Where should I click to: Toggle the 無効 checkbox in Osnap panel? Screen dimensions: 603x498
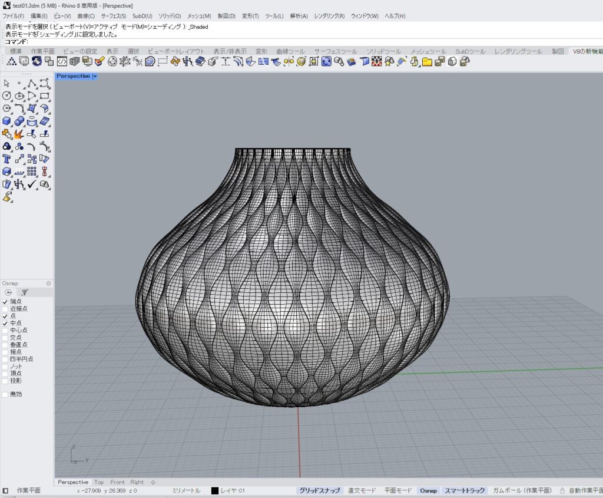coord(5,394)
